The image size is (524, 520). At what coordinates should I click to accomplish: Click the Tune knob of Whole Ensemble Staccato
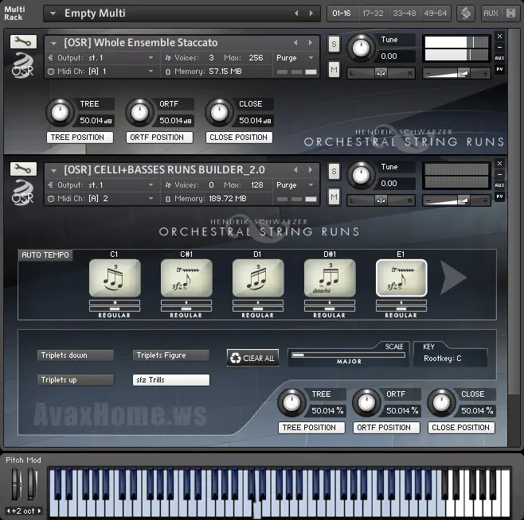point(361,48)
